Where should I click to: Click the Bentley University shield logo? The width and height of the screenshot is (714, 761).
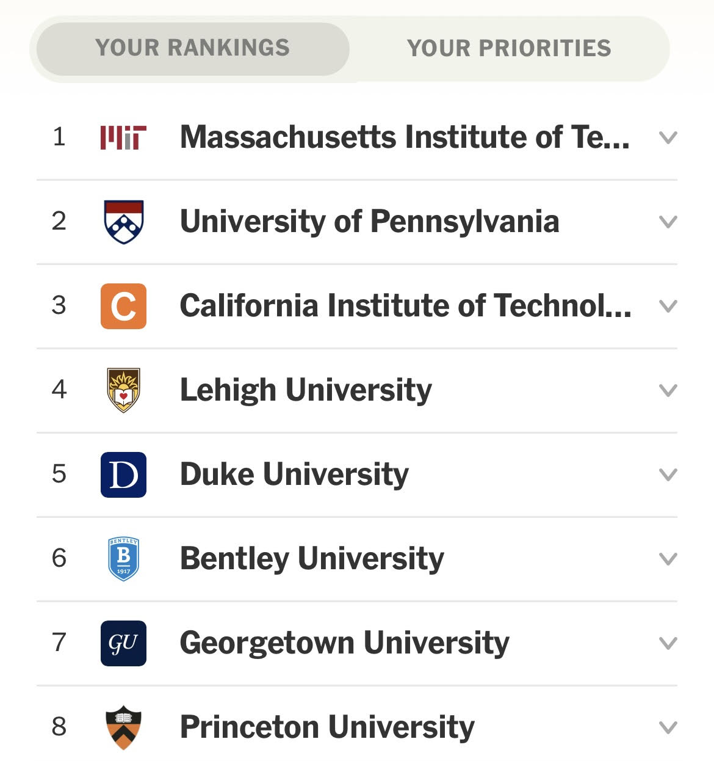pyautogui.click(x=123, y=559)
